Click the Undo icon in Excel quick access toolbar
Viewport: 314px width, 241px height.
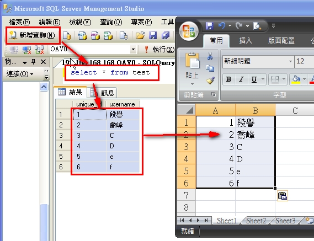click(222, 26)
